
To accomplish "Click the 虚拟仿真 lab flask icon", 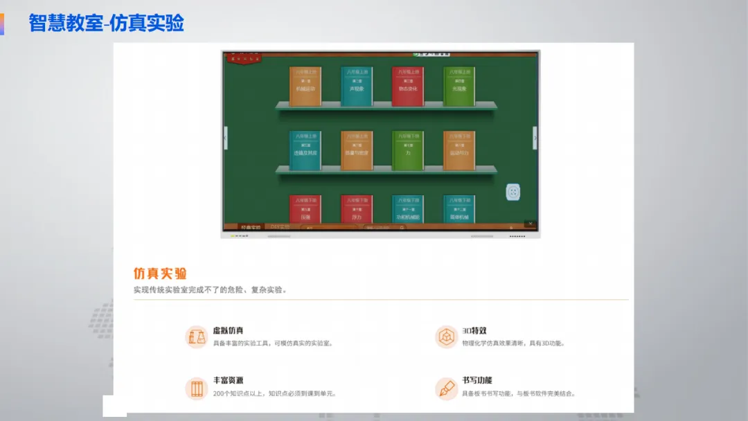I will [196, 337].
